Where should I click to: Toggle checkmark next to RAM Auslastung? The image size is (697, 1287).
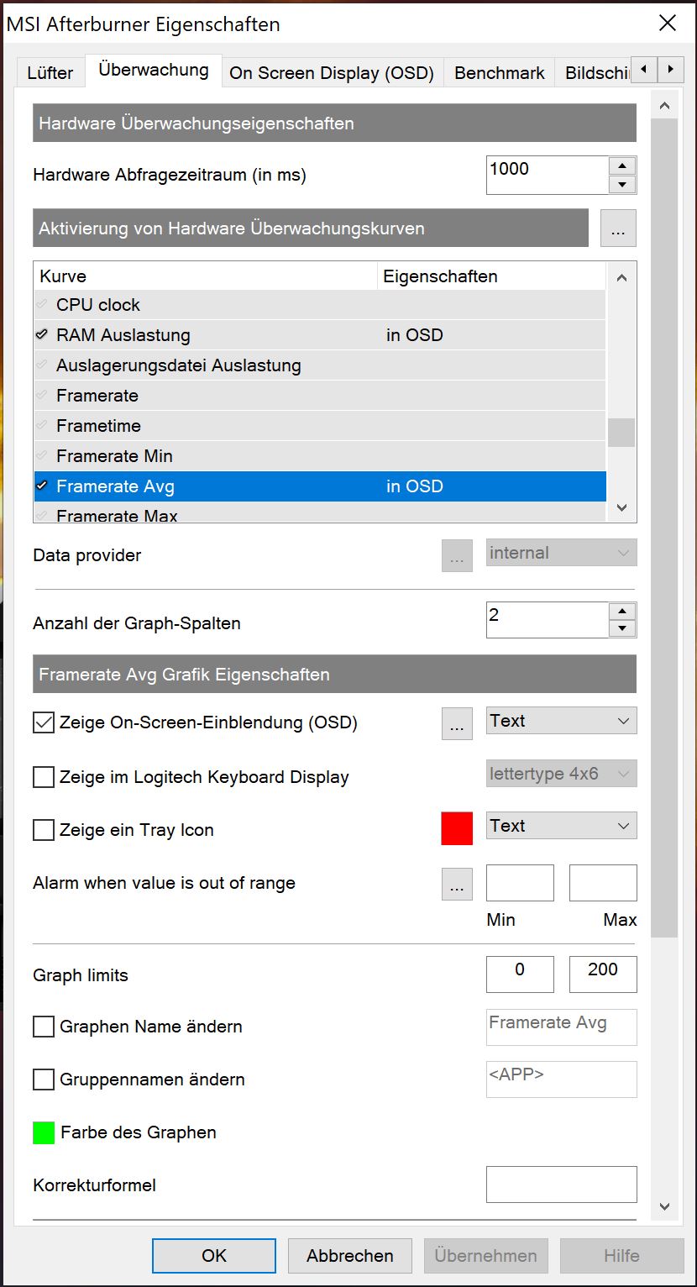pyautogui.click(x=42, y=334)
